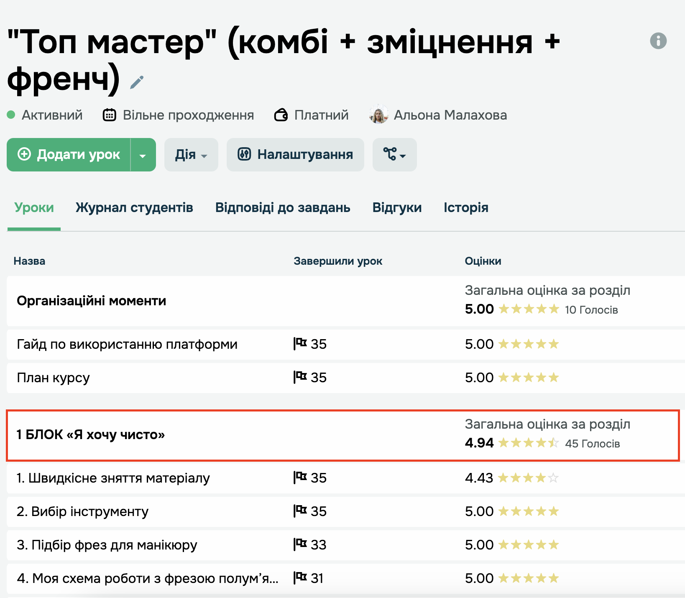Open the Відповіді до завдань tab
The height and width of the screenshot is (598, 685).
point(283,208)
